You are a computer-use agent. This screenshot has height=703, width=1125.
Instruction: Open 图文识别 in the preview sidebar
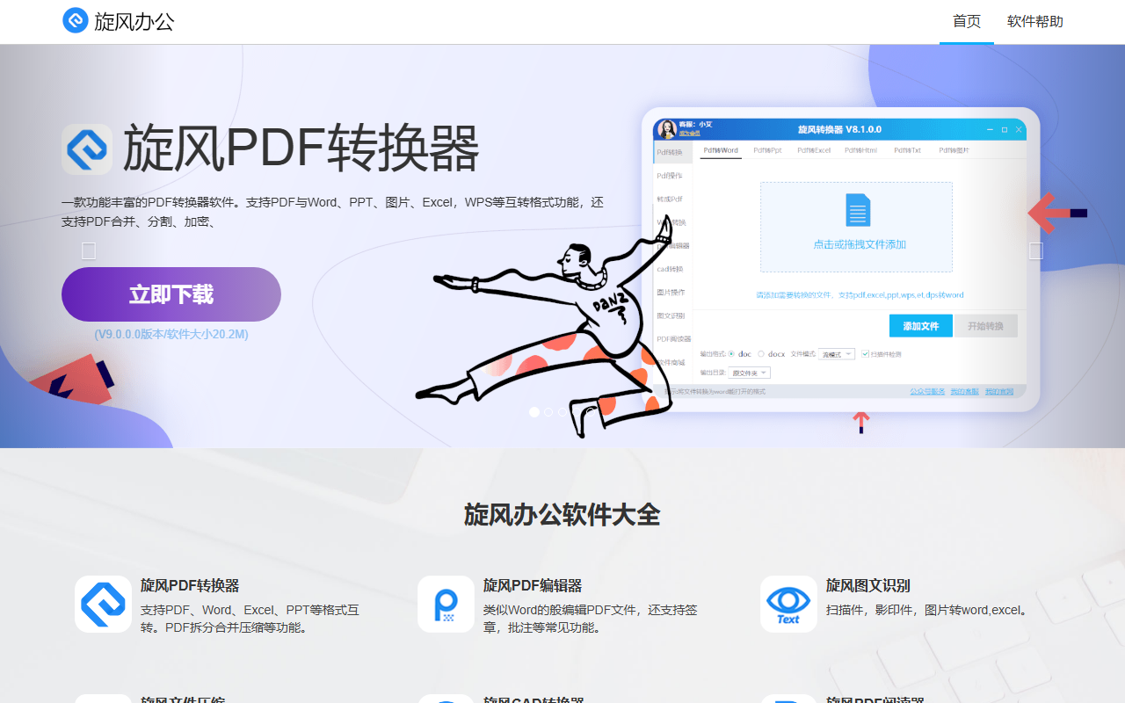point(671,315)
